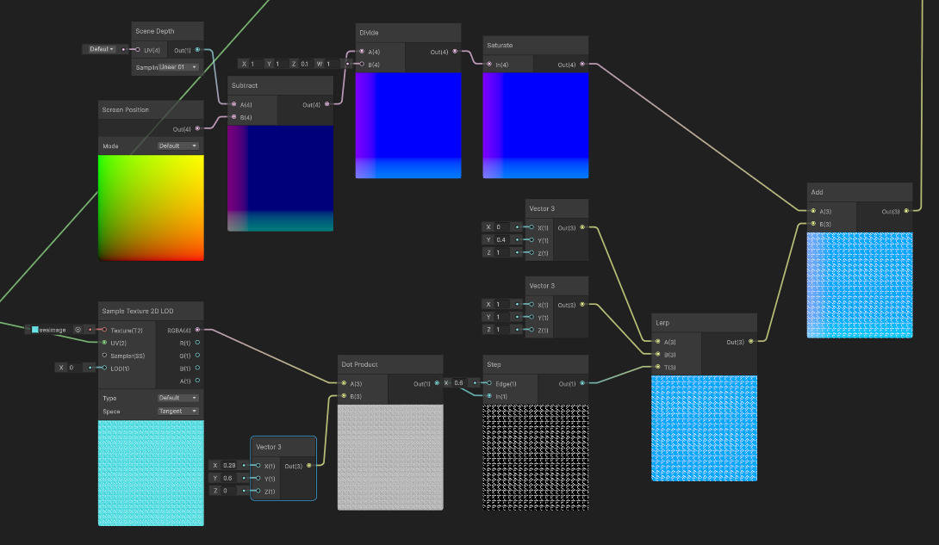Click the LOD X value field
Image resolution: width=939 pixels, height=545 pixels.
pyautogui.click(x=74, y=368)
